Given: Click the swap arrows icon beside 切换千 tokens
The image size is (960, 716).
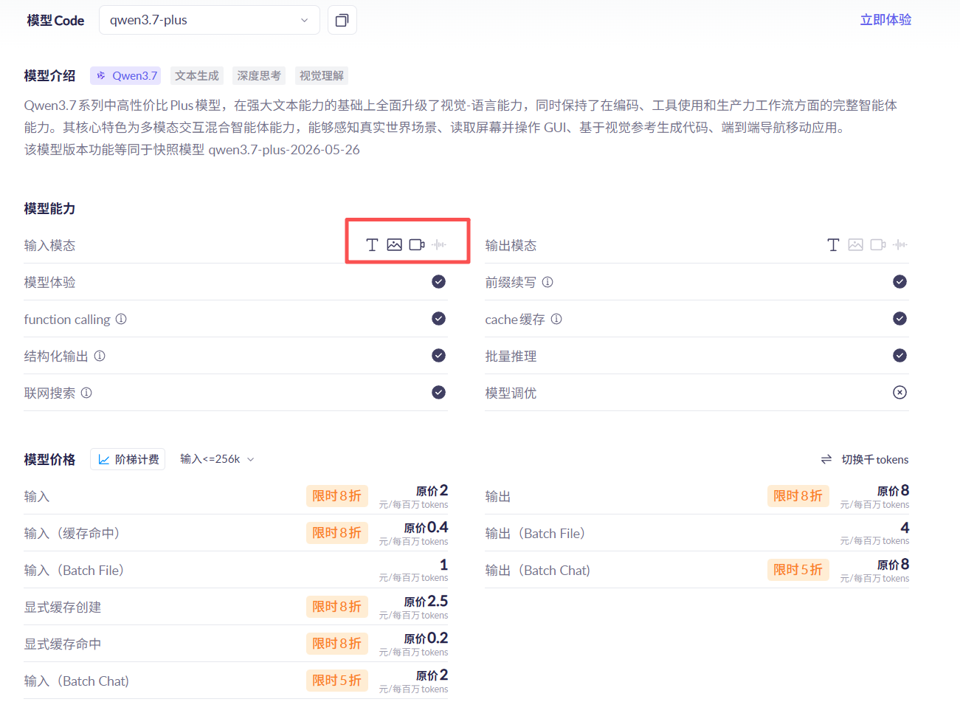Looking at the screenshot, I should pos(826,459).
